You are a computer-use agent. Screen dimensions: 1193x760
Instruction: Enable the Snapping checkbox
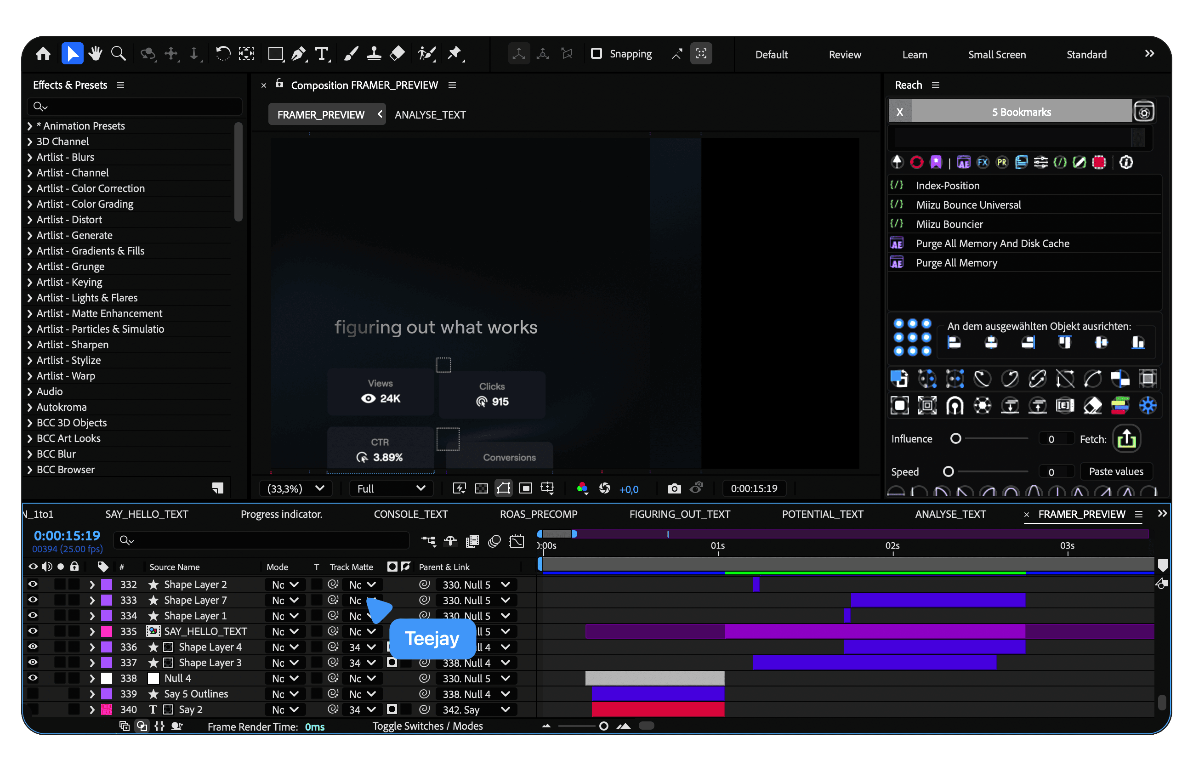[x=596, y=53]
